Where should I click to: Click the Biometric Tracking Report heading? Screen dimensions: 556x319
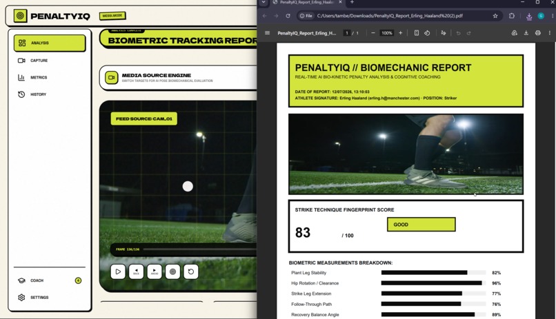coord(183,41)
